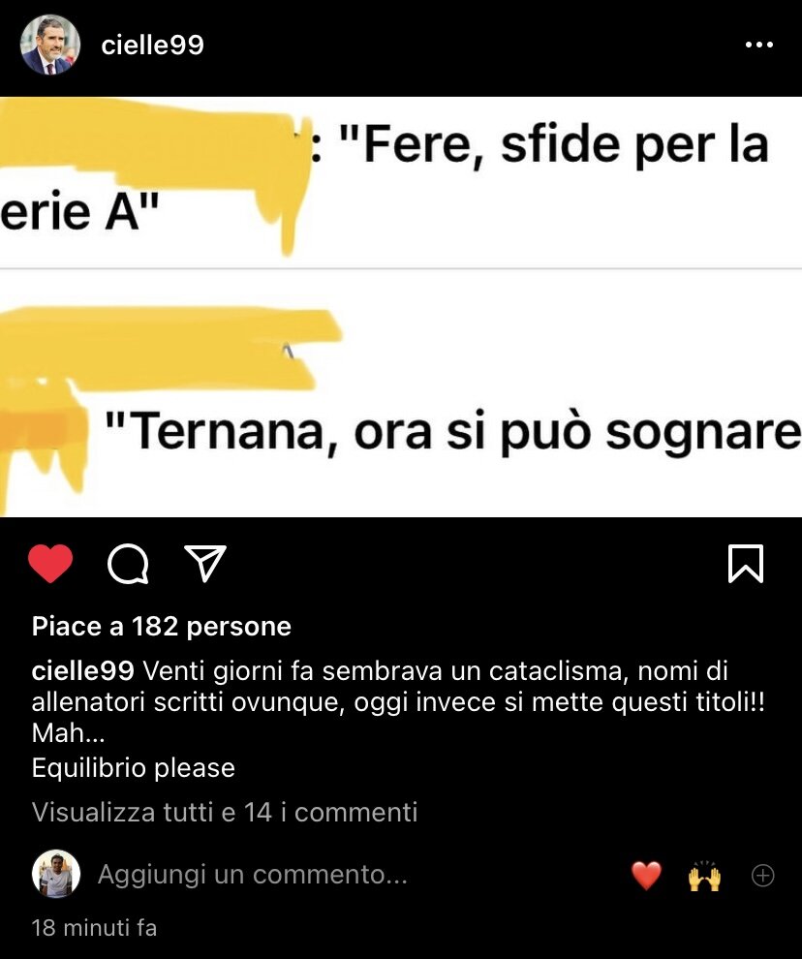Tap the 18 minuti fa timestamp
This screenshot has height=959, width=802.
pos(94,928)
